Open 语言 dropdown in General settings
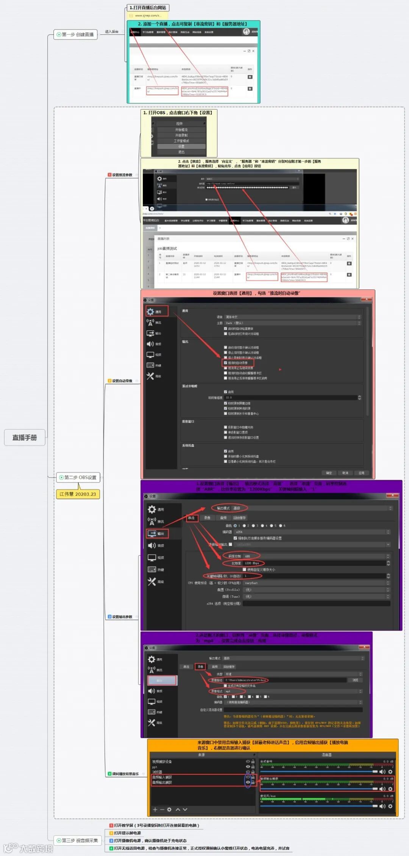The width and height of the screenshot is (409, 856). (293, 317)
